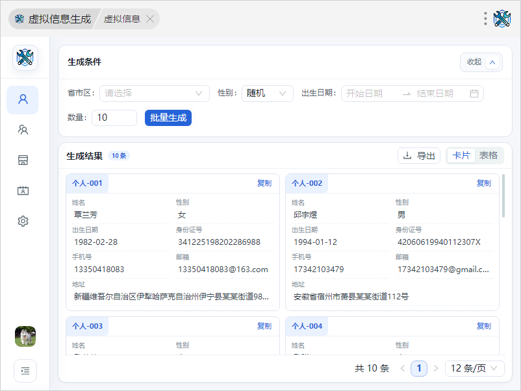Image resolution: width=521 pixels, height=391 pixels.
Task: Click birth date 1982-02-28
Action: tap(95, 242)
